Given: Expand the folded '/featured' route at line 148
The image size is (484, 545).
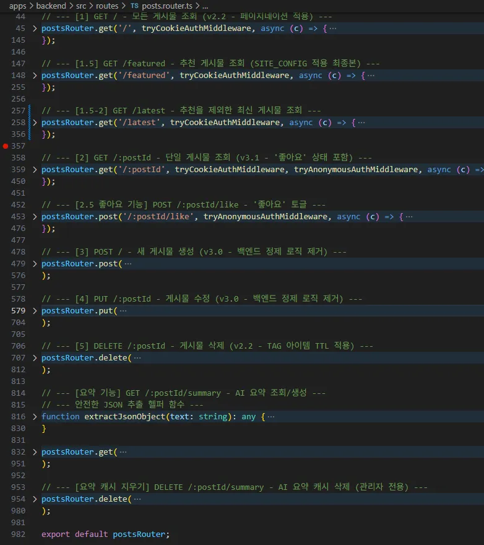Looking at the screenshot, I should (35, 76).
